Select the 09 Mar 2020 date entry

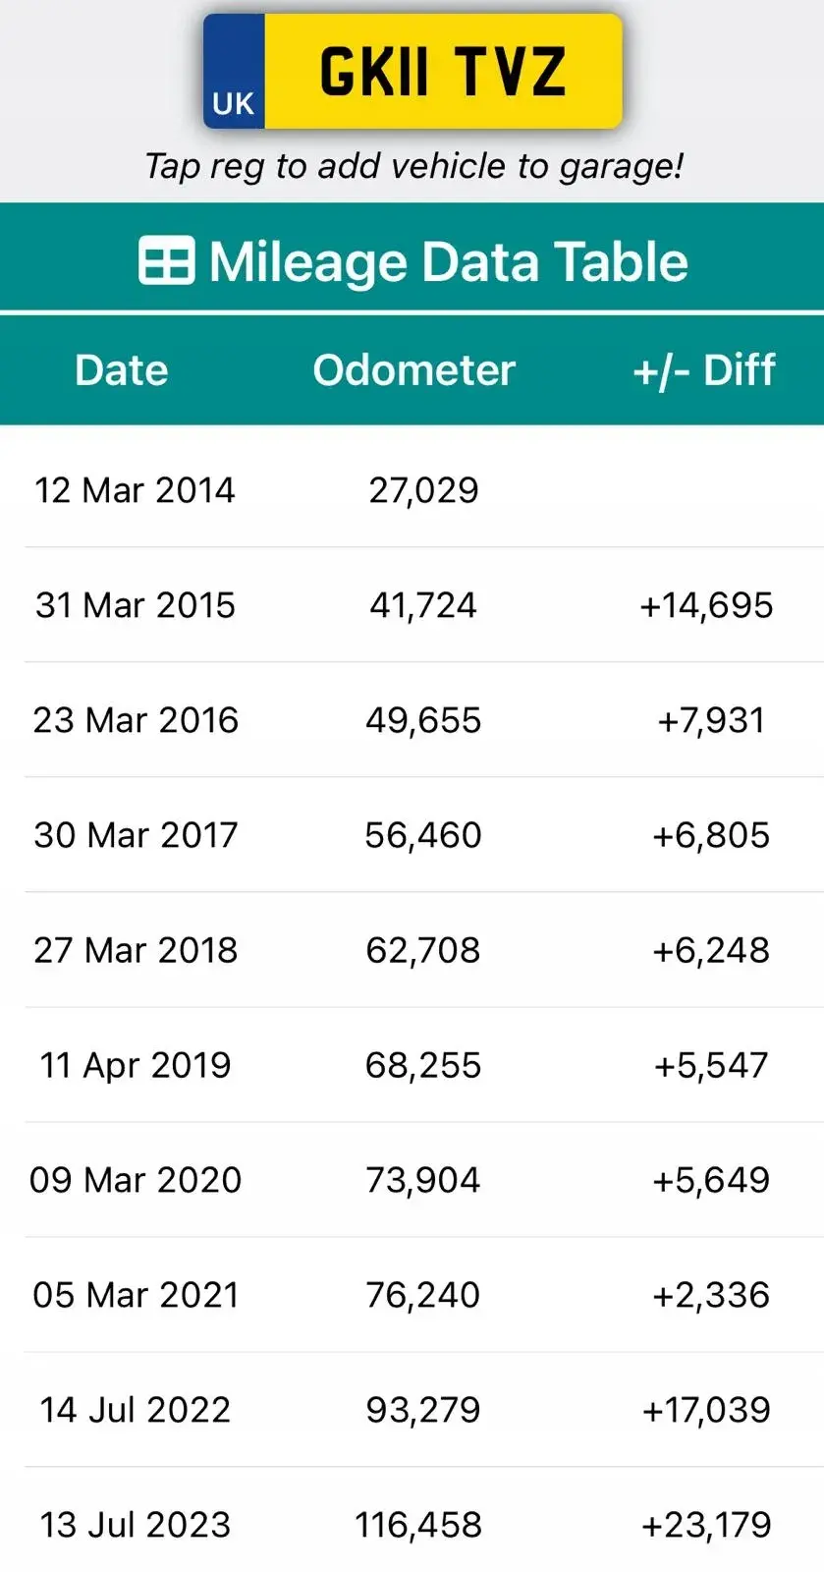coord(136,1179)
